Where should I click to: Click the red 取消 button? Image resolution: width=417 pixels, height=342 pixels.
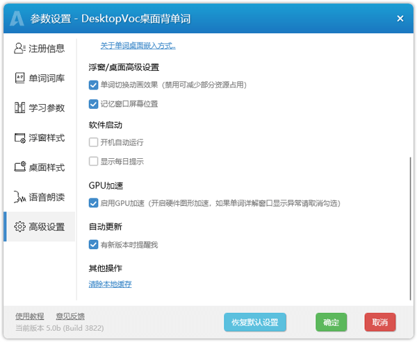pyautogui.click(x=380, y=322)
